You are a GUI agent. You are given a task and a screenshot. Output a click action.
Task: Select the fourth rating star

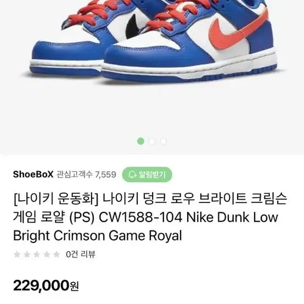[x=47, y=254]
